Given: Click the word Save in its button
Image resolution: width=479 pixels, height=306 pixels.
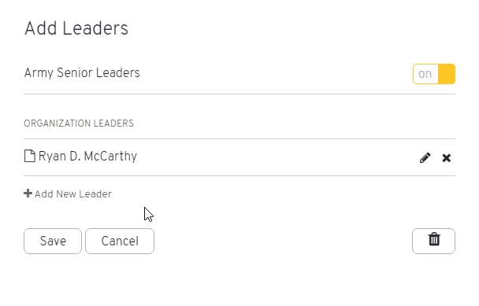Looking at the screenshot, I should coord(53,241).
